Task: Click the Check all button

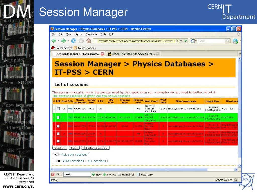Action: (60, 148)
